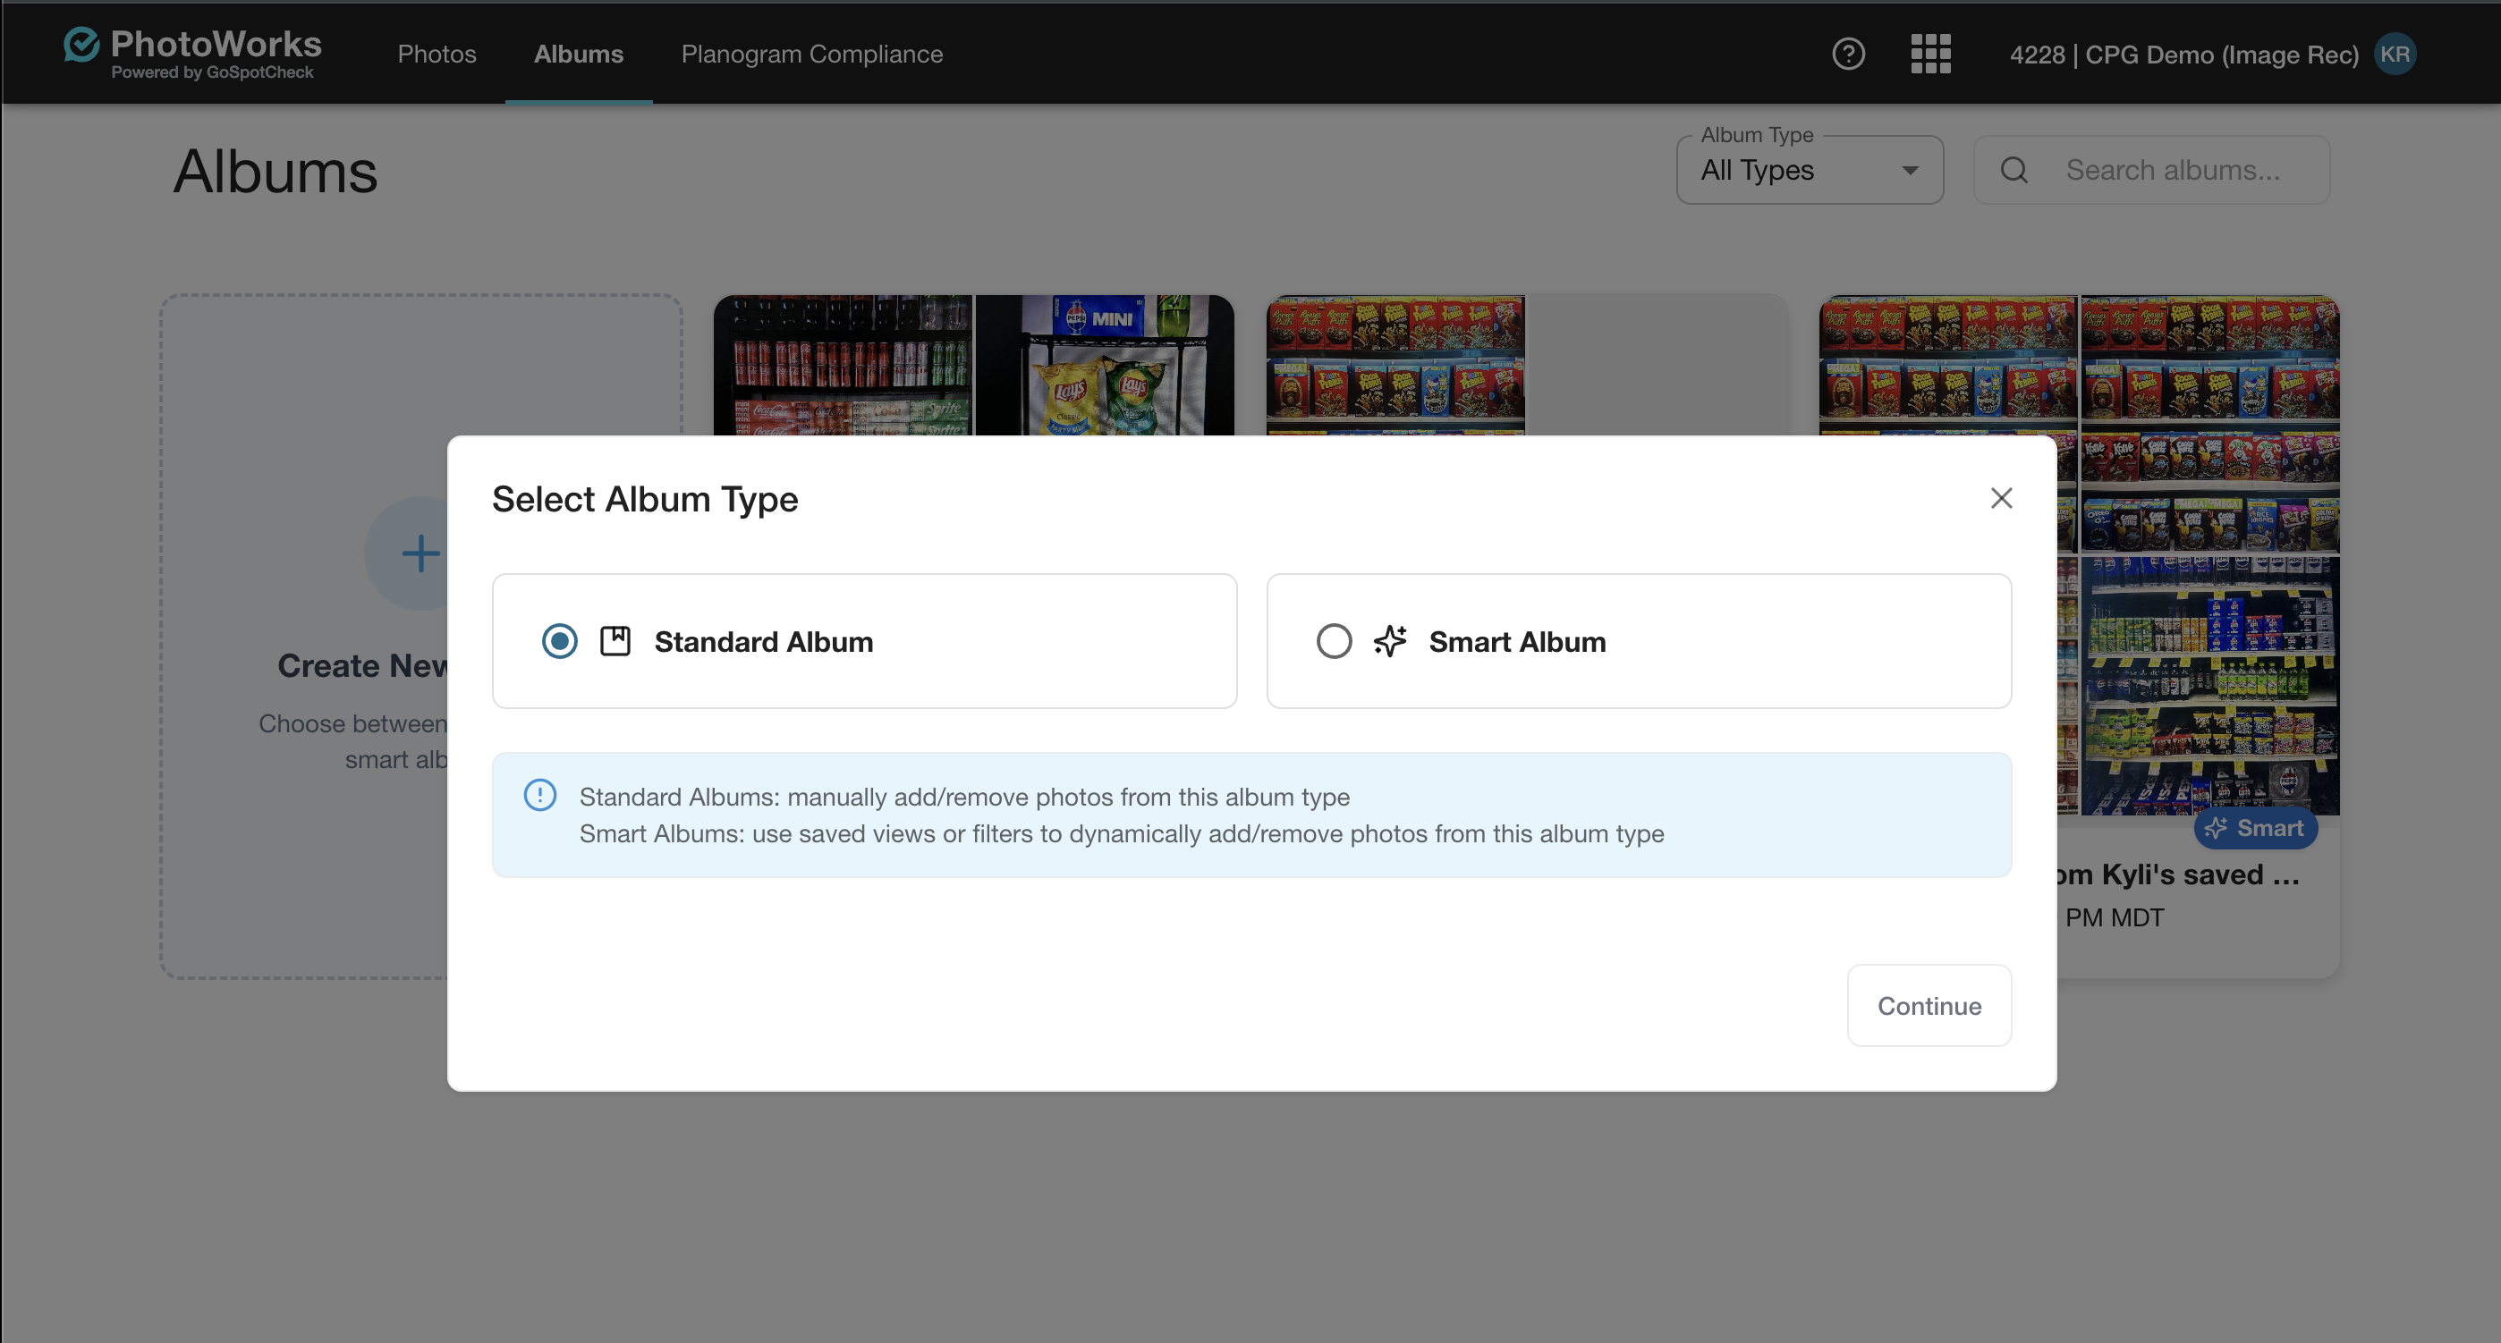Click the plus icon on Create New card
This screenshot has width=2501, height=1343.
pos(420,553)
